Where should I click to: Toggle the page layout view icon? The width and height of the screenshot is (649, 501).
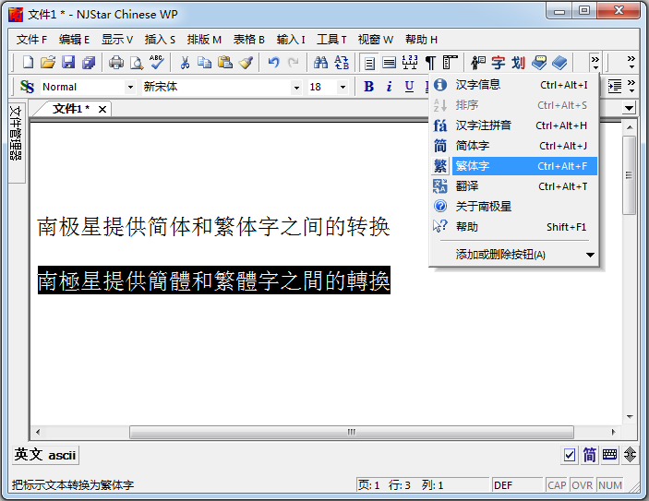tap(369, 63)
